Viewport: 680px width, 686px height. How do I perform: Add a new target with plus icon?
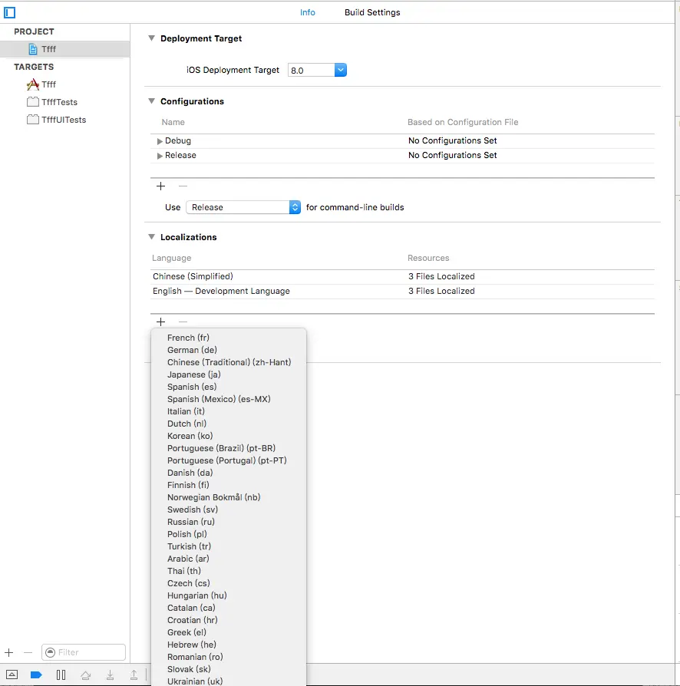pyautogui.click(x=9, y=653)
